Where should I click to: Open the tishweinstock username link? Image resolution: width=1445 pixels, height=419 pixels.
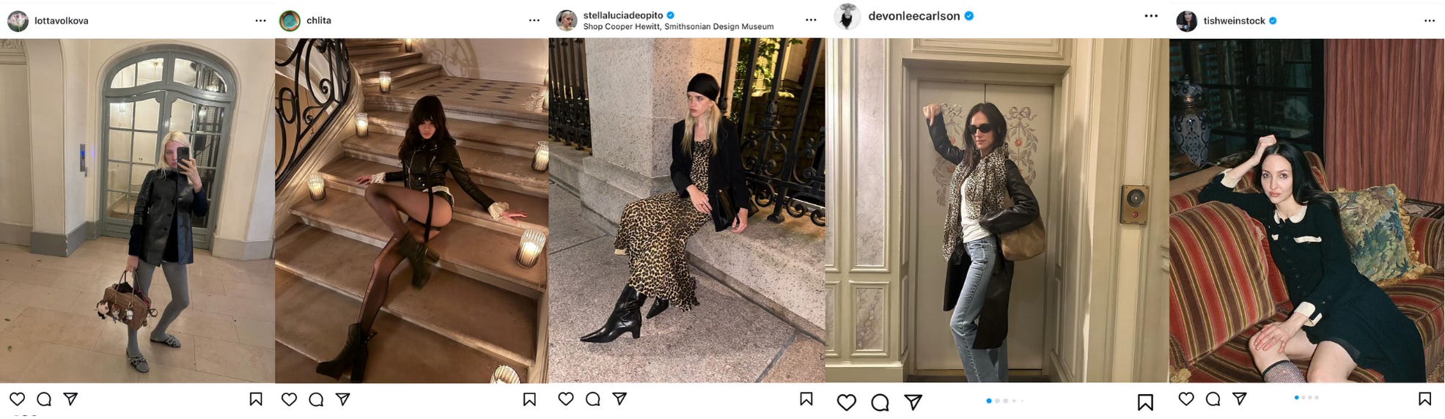pos(1234,21)
